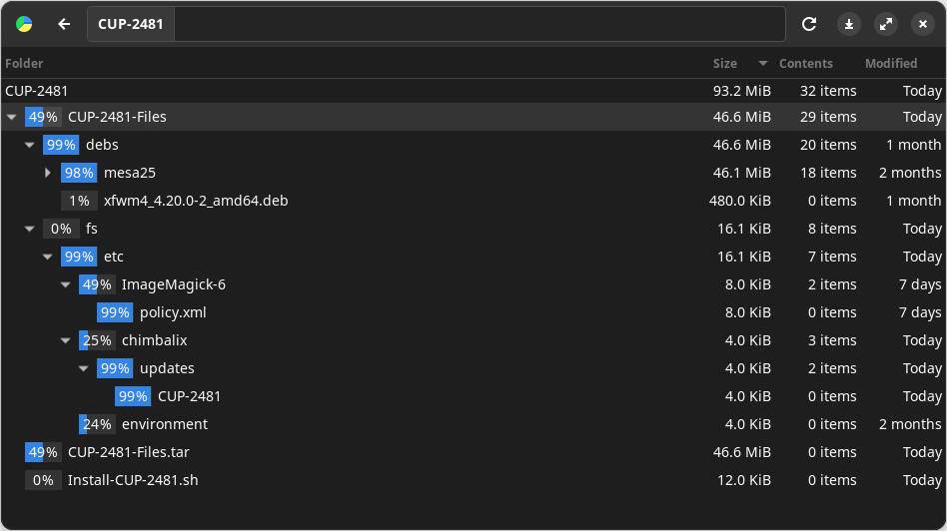This screenshot has width=947, height=531.
Task: Select the policy.xml file row
Action: tap(173, 312)
